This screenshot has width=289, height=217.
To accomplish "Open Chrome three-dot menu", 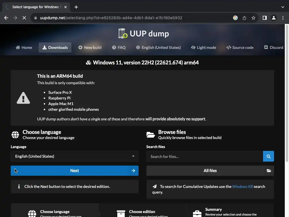I will pyautogui.click(x=283, y=18).
